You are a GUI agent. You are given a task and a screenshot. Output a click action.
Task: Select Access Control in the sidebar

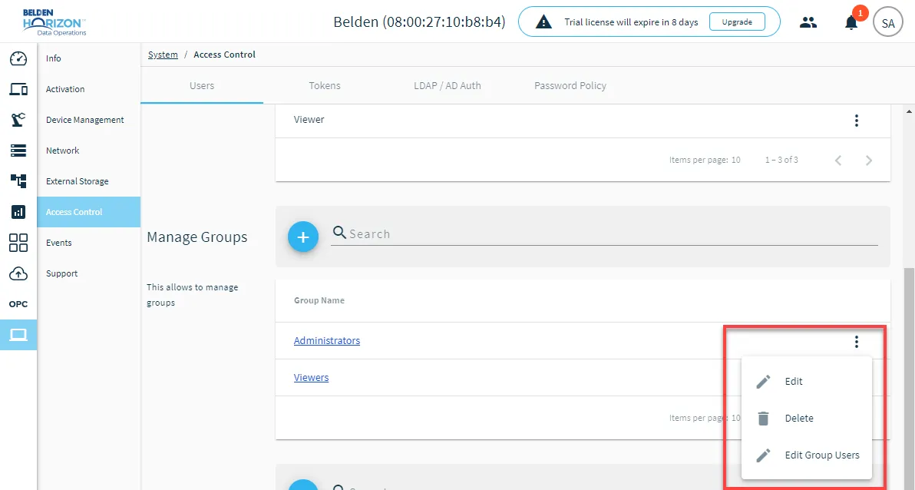[x=89, y=212]
